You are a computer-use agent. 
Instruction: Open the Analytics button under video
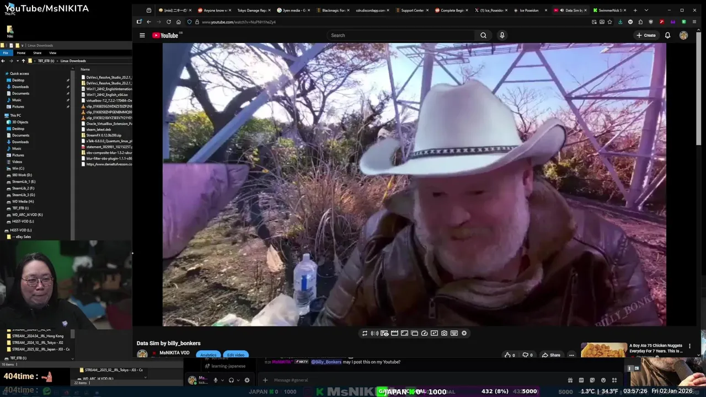pos(208,355)
